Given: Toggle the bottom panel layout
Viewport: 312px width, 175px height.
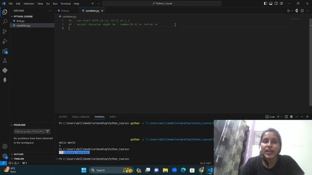Looking at the screenshot, I should [271, 3].
